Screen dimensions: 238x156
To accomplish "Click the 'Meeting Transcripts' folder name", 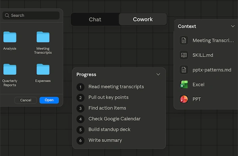I will [x=43, y=50].
